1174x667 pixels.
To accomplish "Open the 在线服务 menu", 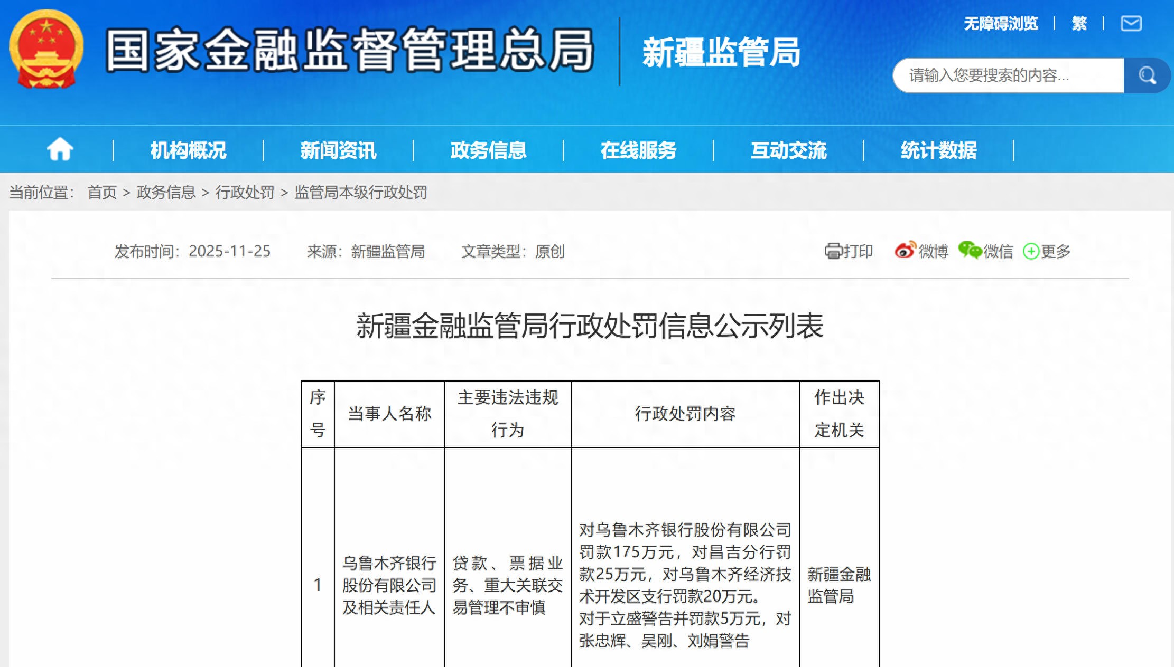I will (638, 150).
